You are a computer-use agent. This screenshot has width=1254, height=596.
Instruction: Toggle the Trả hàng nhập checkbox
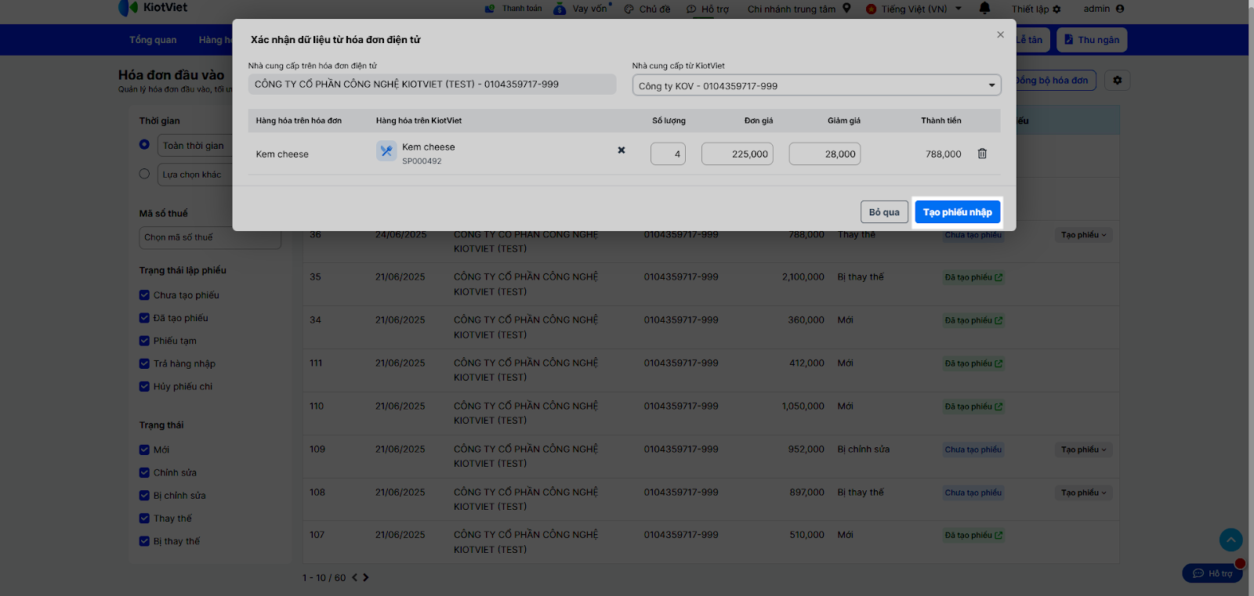point(144,363)
